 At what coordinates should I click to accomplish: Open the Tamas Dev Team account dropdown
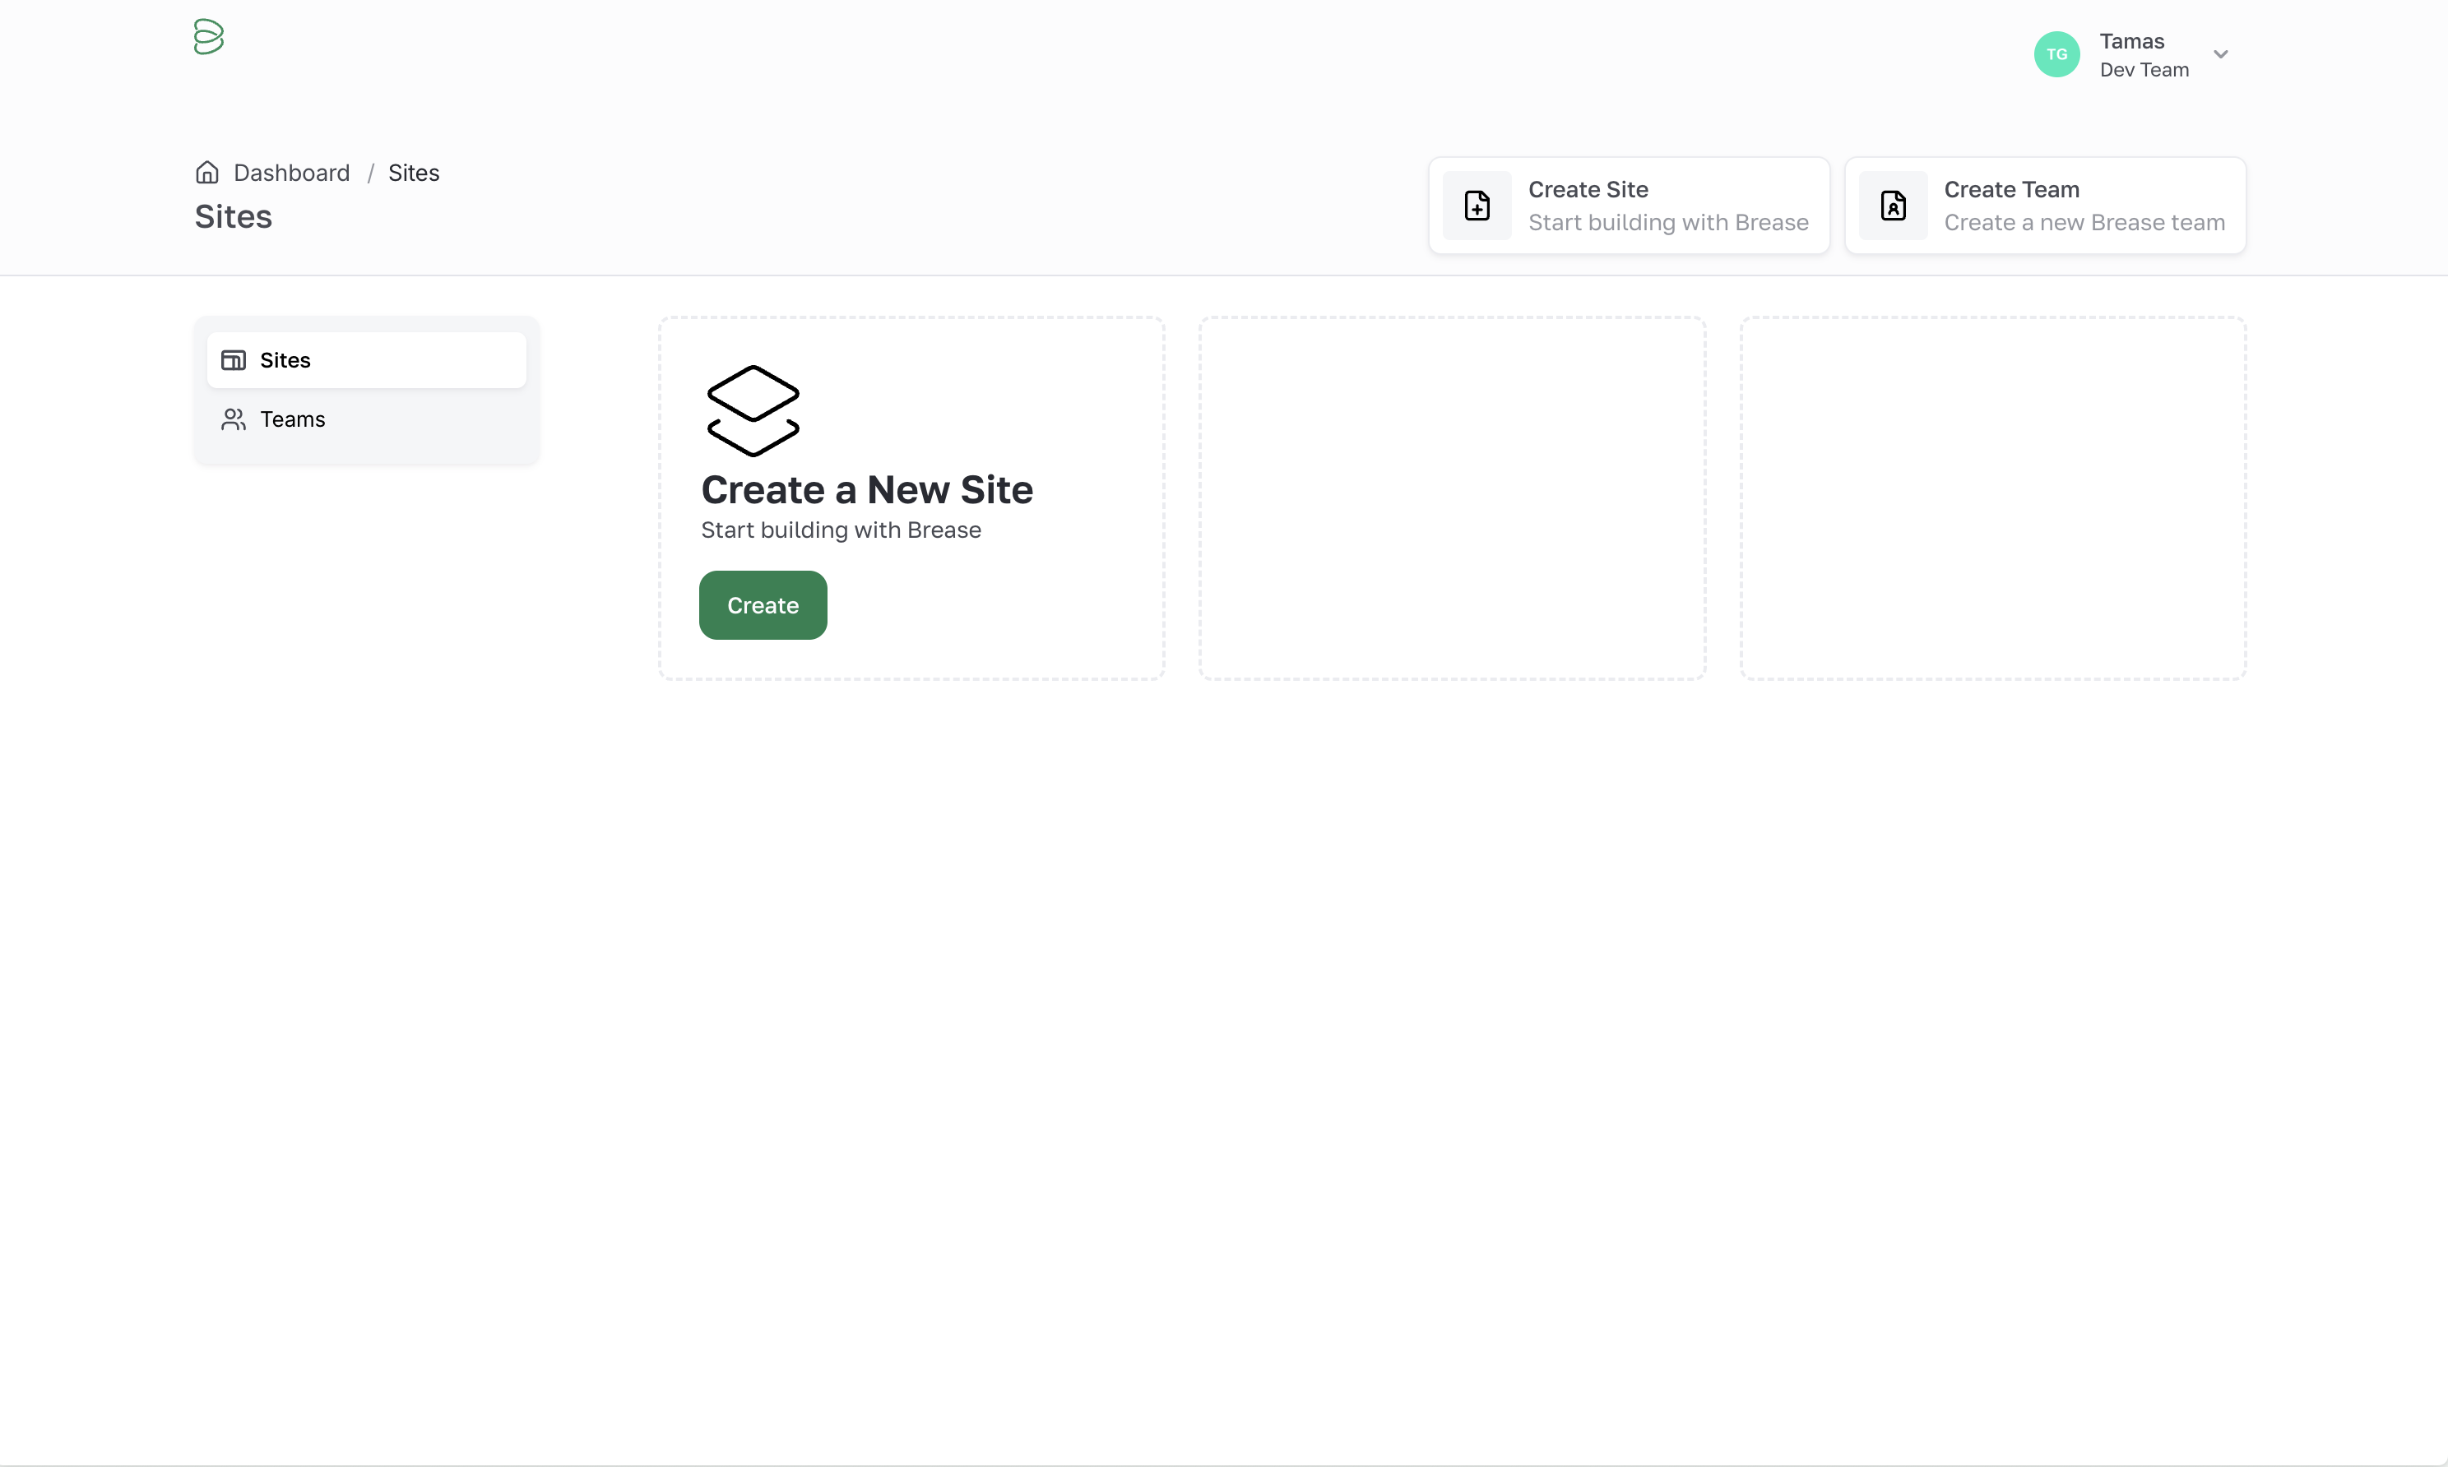[x=2144, y=55]
